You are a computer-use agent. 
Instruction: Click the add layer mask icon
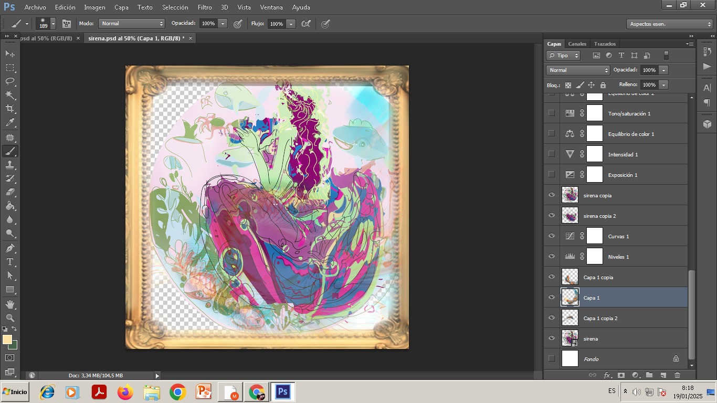click(x=621, y=375)
